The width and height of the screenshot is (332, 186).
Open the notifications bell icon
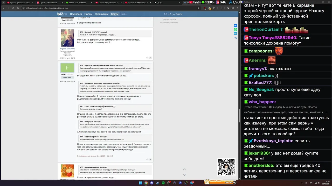tap(170, 14)
